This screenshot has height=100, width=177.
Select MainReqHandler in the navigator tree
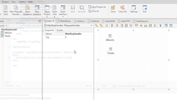coord(9,30)
